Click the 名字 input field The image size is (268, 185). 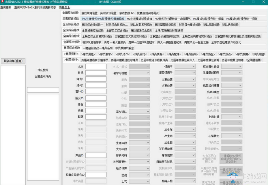tap(96, 66)
